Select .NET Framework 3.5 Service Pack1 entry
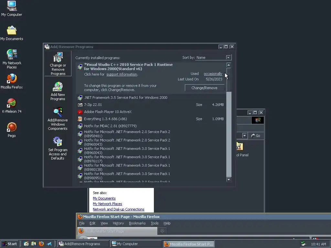Viewport: 331px width, 248px height. pos(151,98)
